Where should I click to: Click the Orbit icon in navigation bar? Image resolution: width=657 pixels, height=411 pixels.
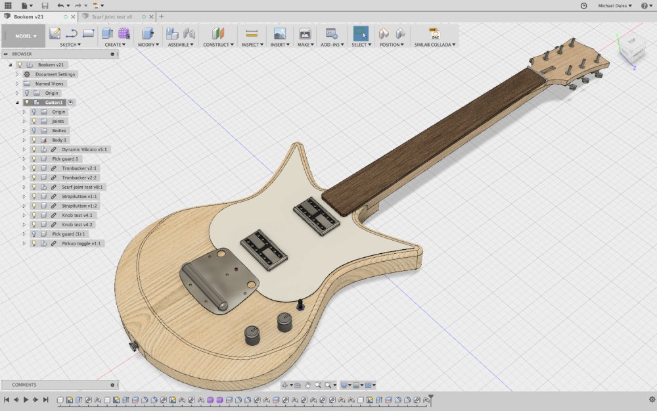pos(285,385)
